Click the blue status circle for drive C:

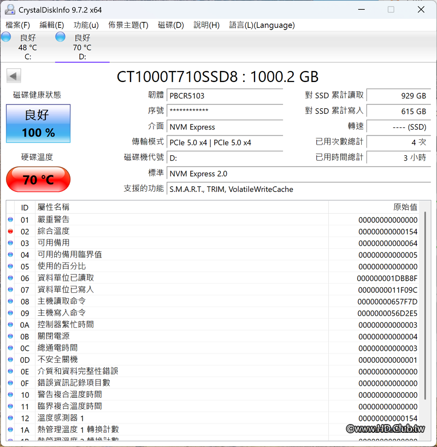(6, 37)
